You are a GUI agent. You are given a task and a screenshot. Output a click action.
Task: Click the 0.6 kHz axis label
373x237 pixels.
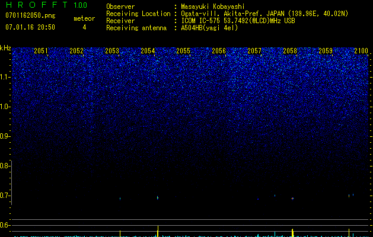[5, 225]
